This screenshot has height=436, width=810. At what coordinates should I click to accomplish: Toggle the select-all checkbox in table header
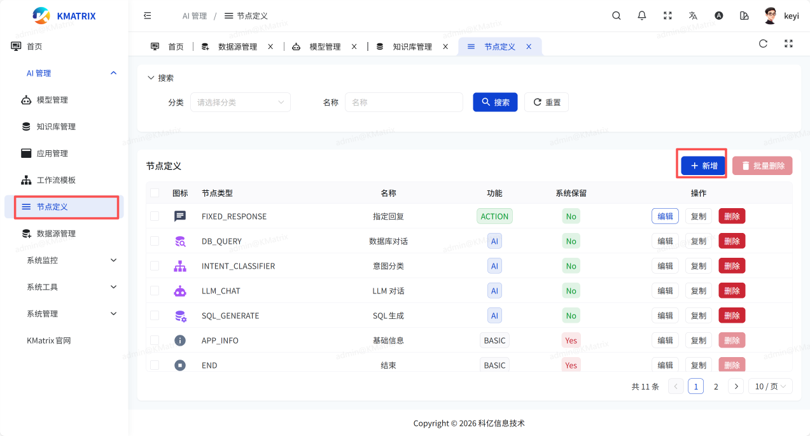pyautogui.click(x=155, y=193)
